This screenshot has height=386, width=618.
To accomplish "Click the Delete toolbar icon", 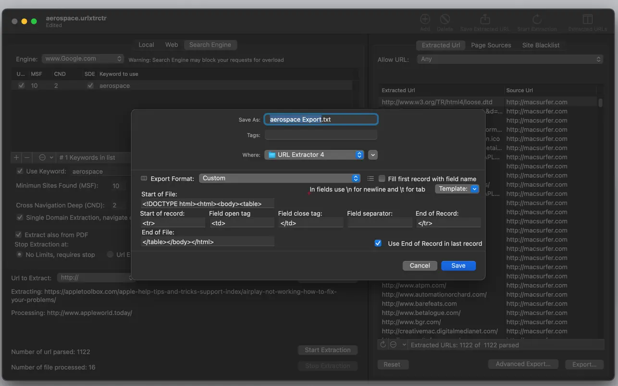I will 445,20.
